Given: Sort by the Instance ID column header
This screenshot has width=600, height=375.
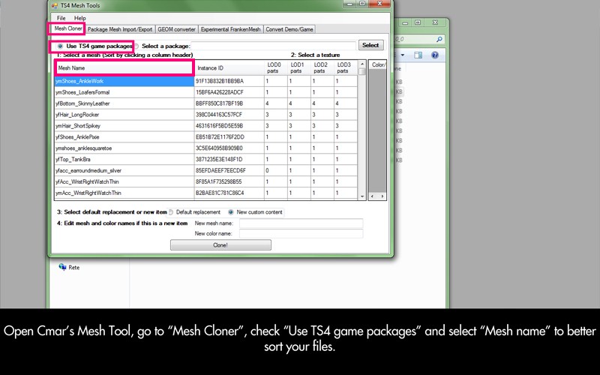Looking at the screenshot, I should click(x=229, y=67).
